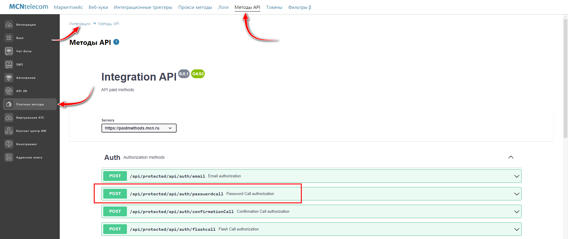Open the Адресная книга icon
Viewport: 568px width, 239px height.
9,158
